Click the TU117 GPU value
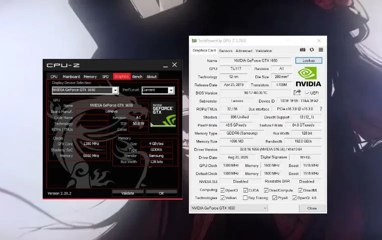The height and width of the screenshot is (240, 382). click(x=235, y=68)
